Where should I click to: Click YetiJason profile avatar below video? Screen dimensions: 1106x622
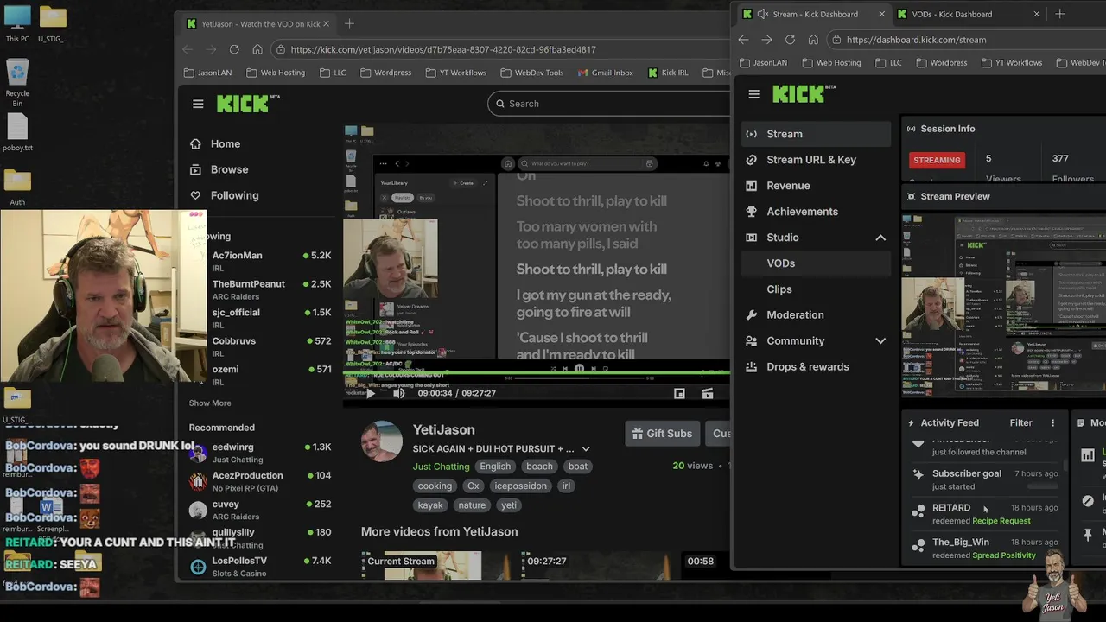pos(382,442)
